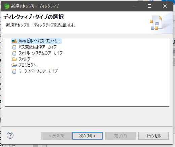The height and width of the screenshot is (147, 175).
Task: Go to next page with 次へ(N) button
Action: tap(87, 136)
